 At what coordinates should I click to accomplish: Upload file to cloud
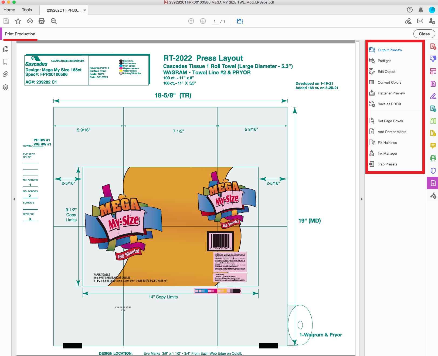click(x=30, y=21)
